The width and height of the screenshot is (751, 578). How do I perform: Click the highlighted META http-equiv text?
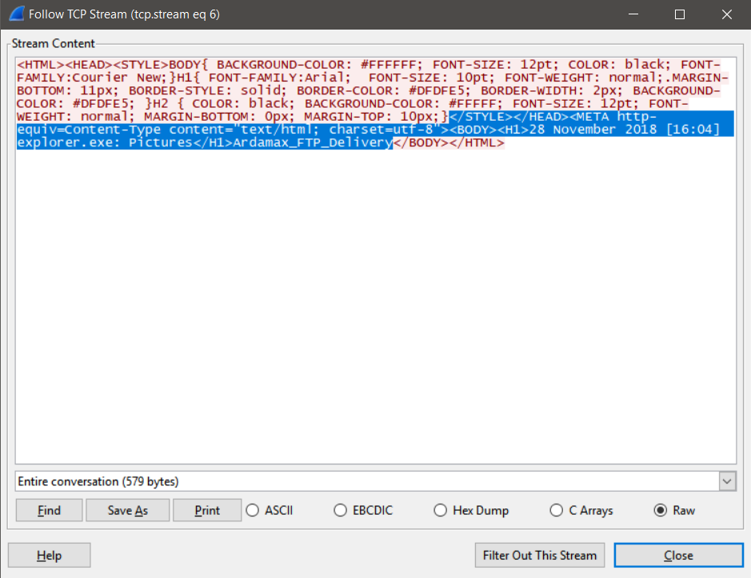pos(613,117)
